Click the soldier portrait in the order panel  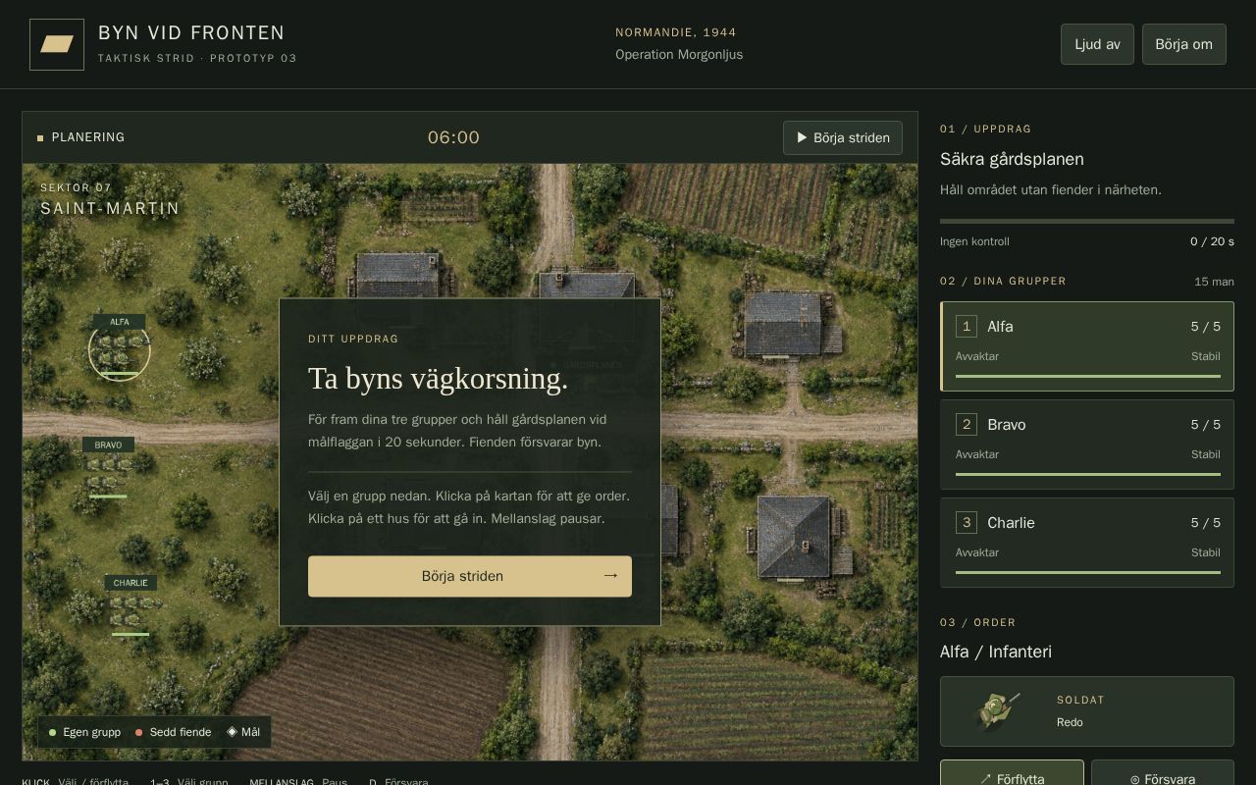click(x=999, y=711)
